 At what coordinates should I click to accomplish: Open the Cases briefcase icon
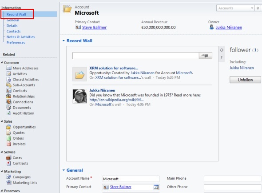[x=9, y=157]
